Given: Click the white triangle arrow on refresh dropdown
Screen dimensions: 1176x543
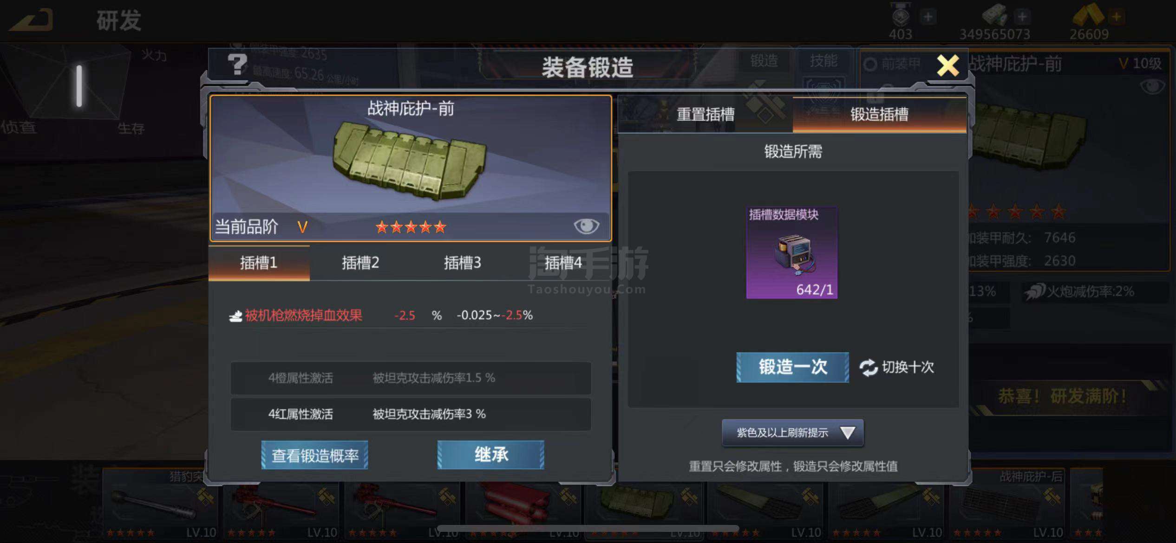Looking at the screenshot, I should (x=847, y=433).
